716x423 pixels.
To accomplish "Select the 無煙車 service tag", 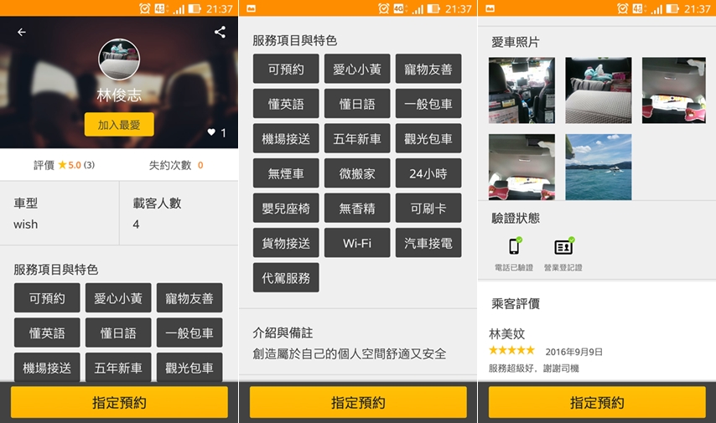I will point(286,173).
